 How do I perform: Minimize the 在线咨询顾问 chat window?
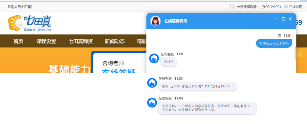click(x=277, y=19)
